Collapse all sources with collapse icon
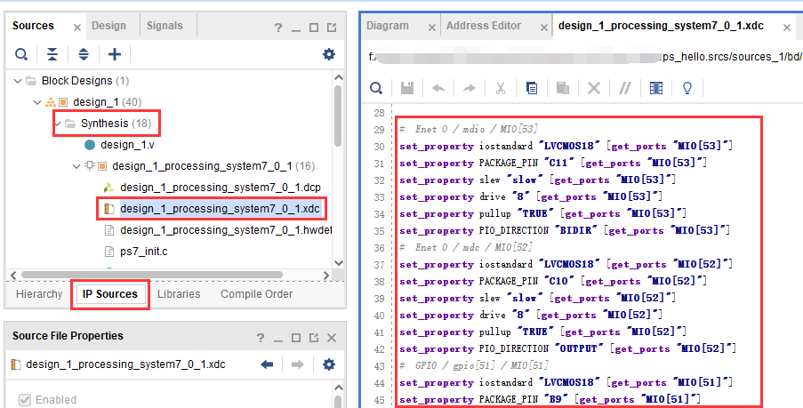Image resolution: width=803 pixels, height=408 pixels. pyautogui.click(x=52, y=54)
